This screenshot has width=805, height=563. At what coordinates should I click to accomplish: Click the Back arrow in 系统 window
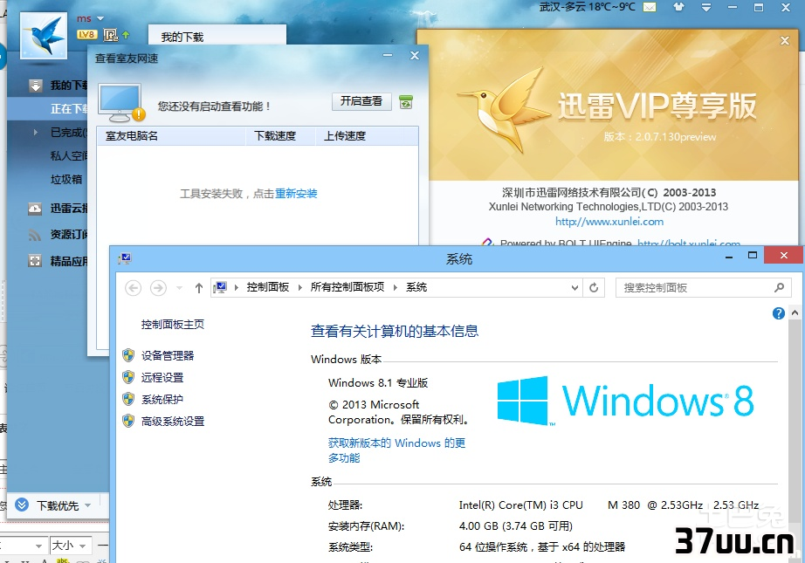pos(133,288)
